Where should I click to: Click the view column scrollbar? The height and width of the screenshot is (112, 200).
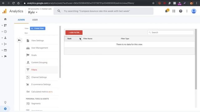click(x=60, y=52)
